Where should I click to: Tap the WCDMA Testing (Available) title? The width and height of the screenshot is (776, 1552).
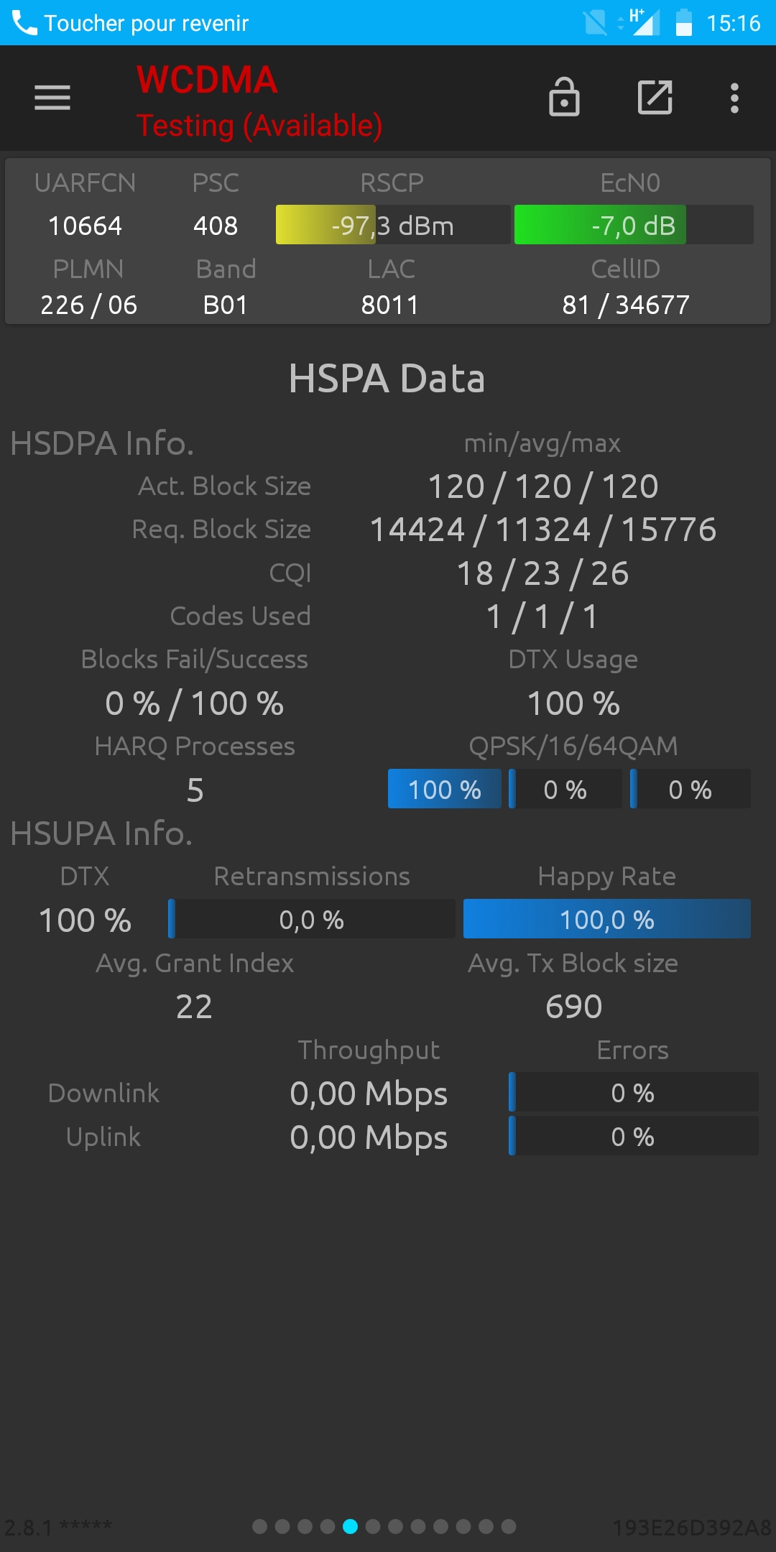pos(259,101)
